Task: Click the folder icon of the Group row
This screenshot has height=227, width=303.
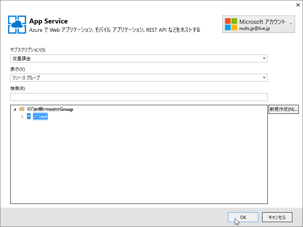Action: click(22, 109)
